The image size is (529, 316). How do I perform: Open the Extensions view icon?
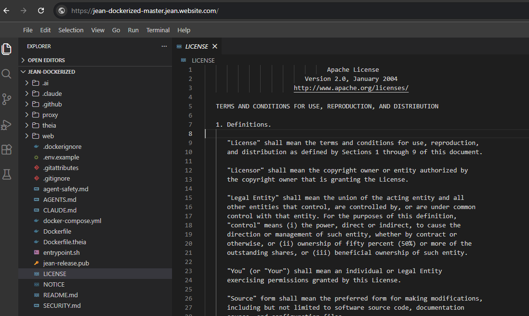pyautogui.click(x=7, y=149)
